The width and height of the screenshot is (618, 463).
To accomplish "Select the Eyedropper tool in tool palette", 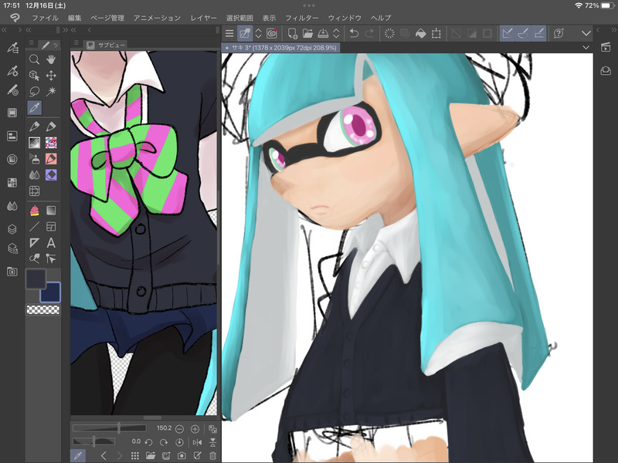I will coord(34,107).
